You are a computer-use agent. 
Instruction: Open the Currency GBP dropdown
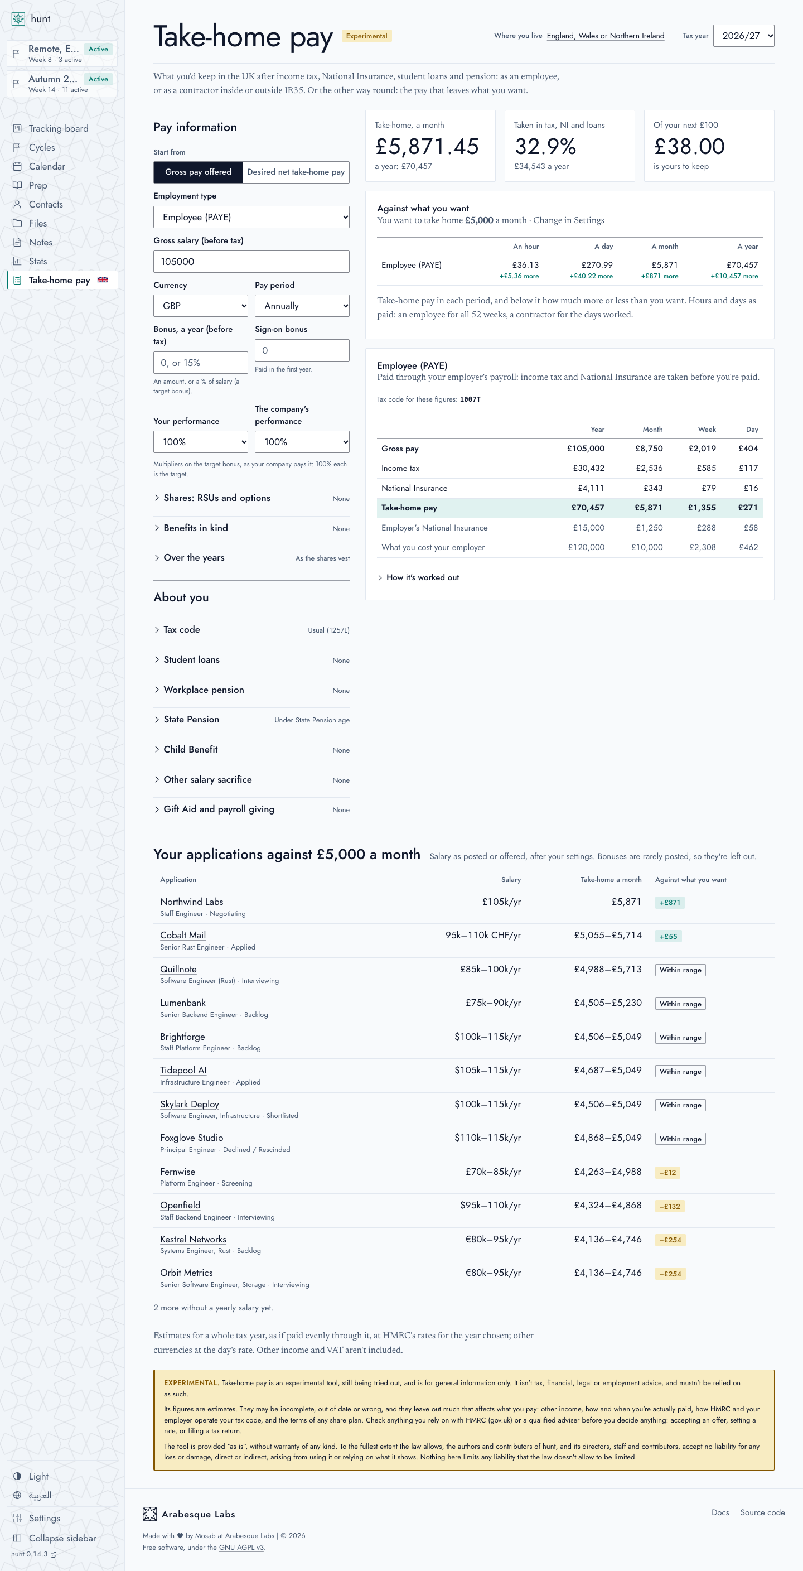tap(201, 306)
